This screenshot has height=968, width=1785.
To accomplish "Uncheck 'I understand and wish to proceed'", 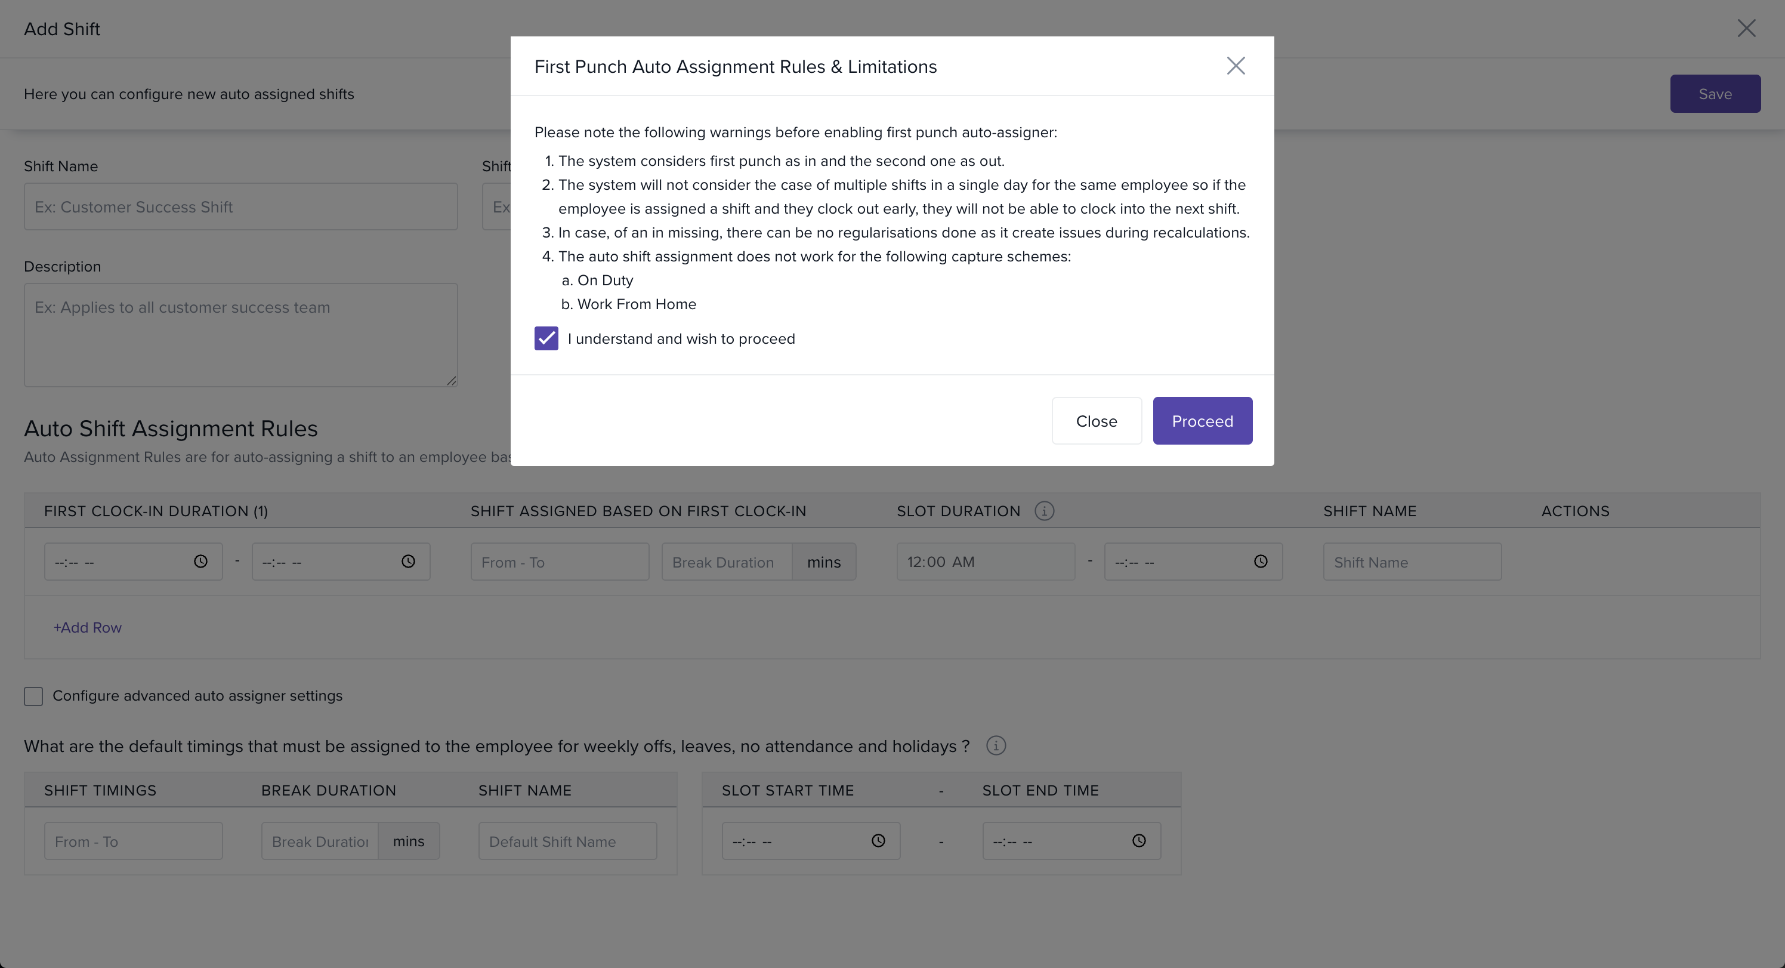I will [546, 338].
